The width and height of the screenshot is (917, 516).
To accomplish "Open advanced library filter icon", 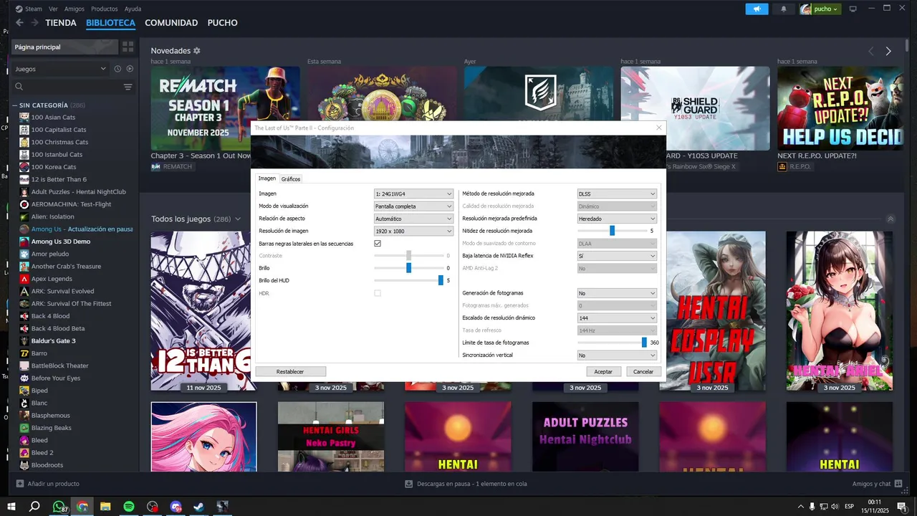I will click(x=128, y=87).
